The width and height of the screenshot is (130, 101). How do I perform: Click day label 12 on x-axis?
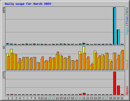coord(50,98)
